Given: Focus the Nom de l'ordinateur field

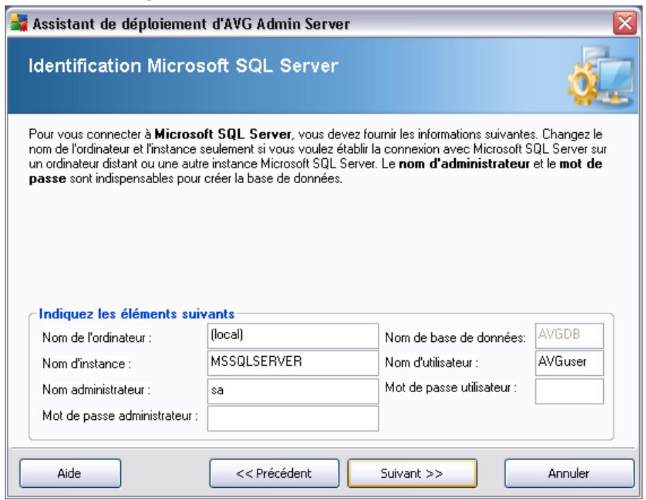Looking at the screenshot, I should coord(293,336).
